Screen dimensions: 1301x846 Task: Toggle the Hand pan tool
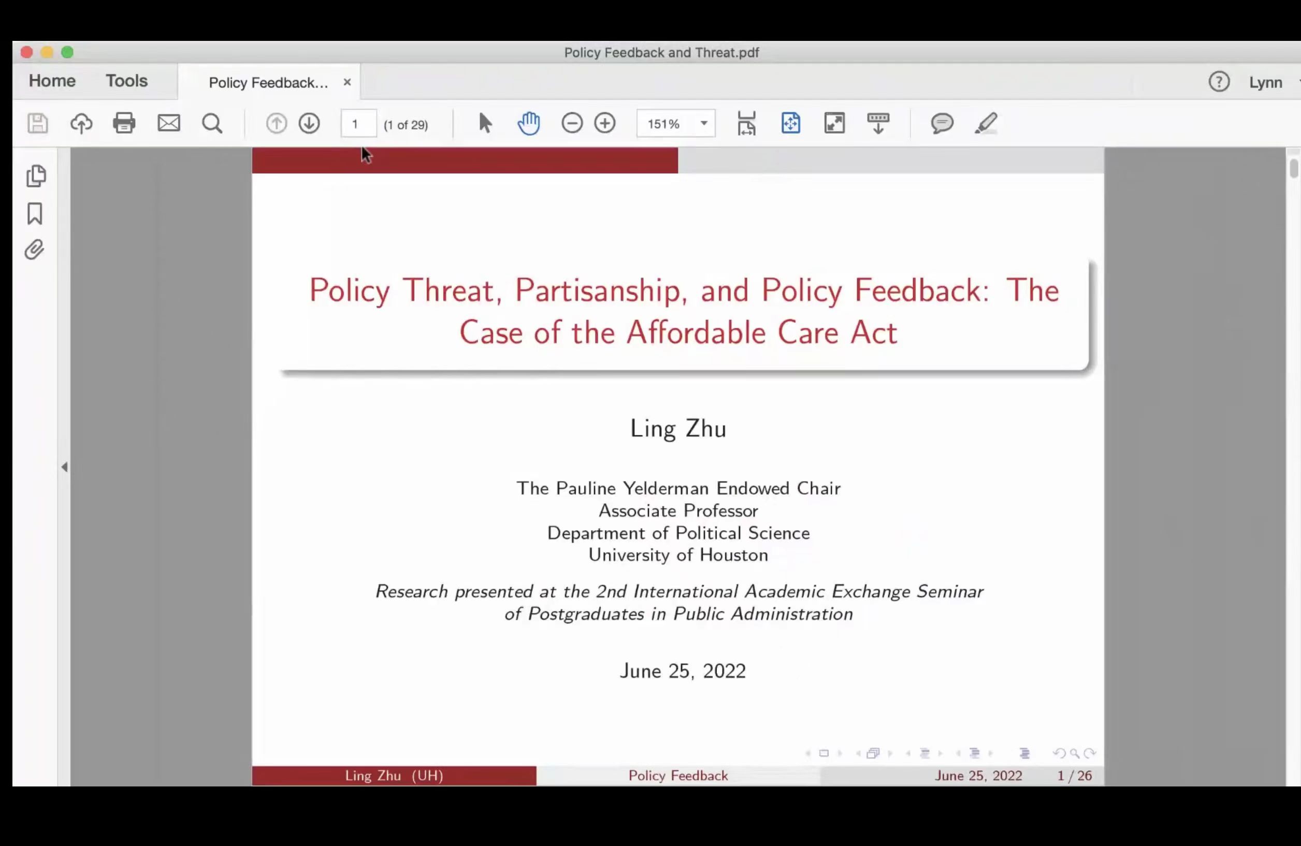point(528,124)
